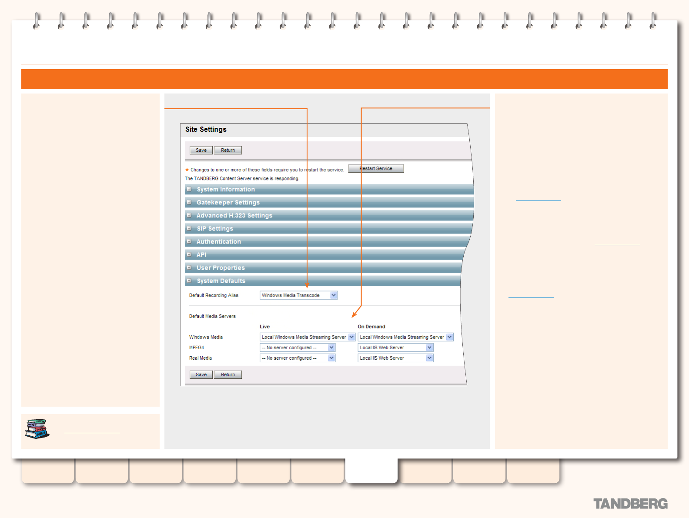
Task: Open the Default Recording Alias dropdown
Action: [298, 295]
